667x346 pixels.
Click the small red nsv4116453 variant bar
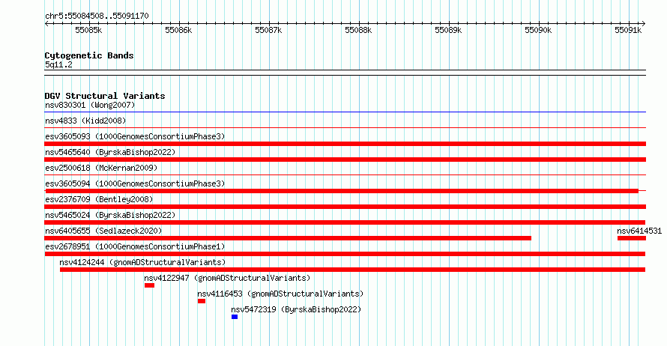tap(202, 301)
